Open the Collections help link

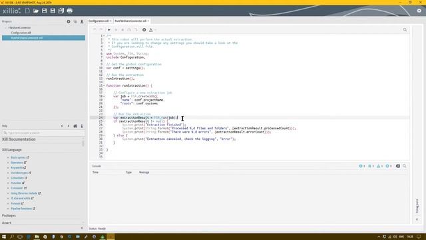point(17,178)
